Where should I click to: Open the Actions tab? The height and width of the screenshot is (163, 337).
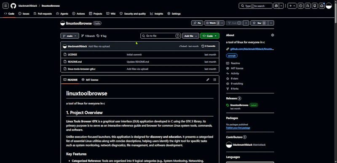point(78,13)
